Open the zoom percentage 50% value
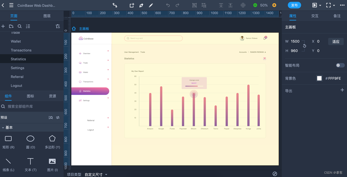The width and height of the screenshot is (347, 177). 264,5
